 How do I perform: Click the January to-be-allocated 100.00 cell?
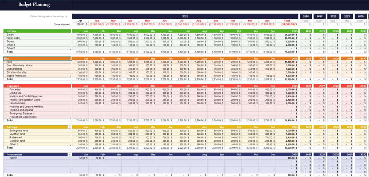tap(80, 24)
